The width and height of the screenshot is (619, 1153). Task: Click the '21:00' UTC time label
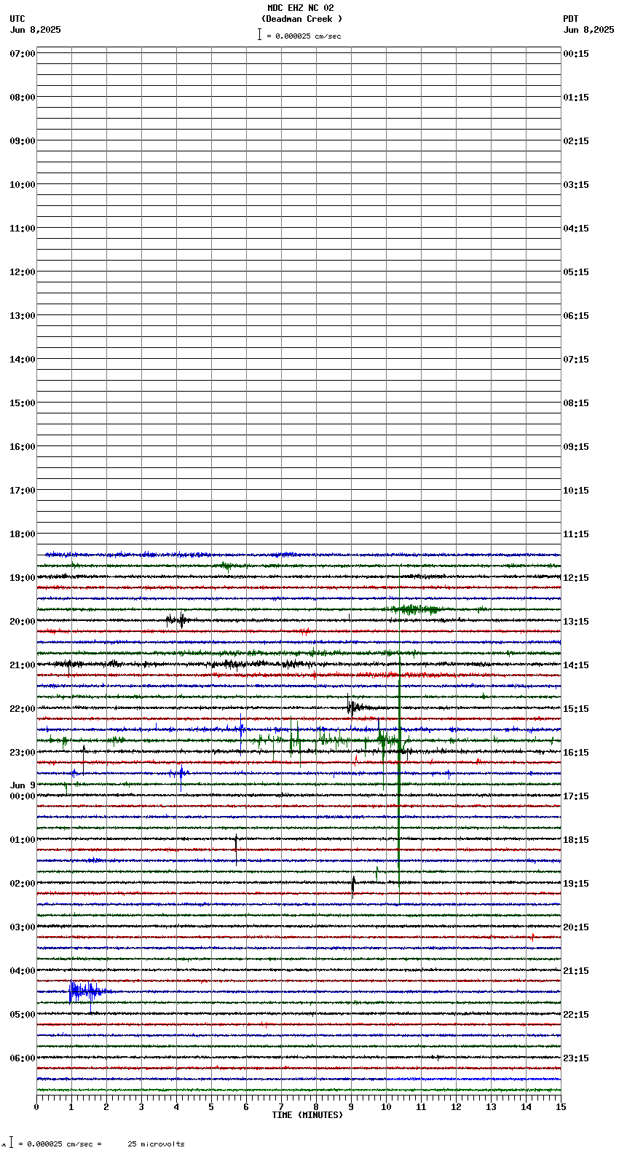click(23, 665)
